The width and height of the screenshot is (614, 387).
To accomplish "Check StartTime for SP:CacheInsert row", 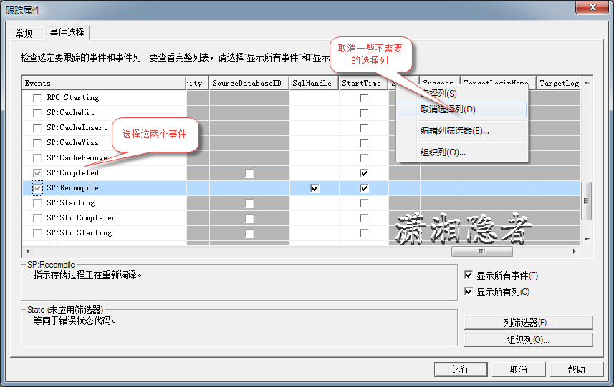I will click(x=364, y=128).
